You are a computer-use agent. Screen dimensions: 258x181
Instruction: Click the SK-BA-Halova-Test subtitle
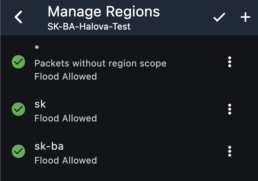89,26
